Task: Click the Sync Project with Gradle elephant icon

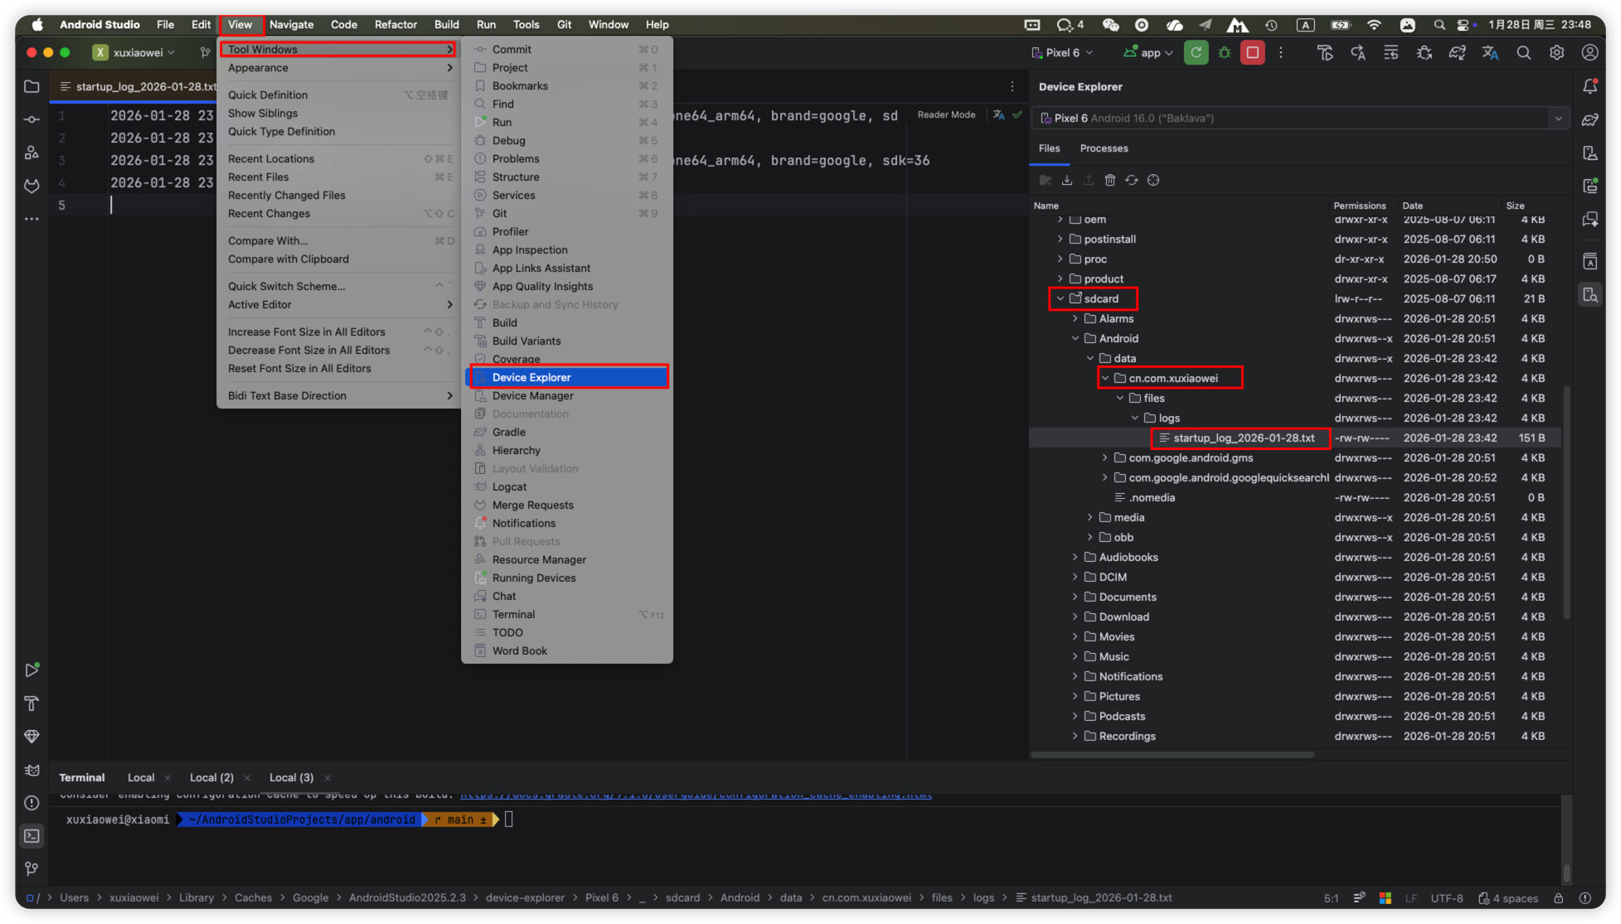Action: 1457,53
